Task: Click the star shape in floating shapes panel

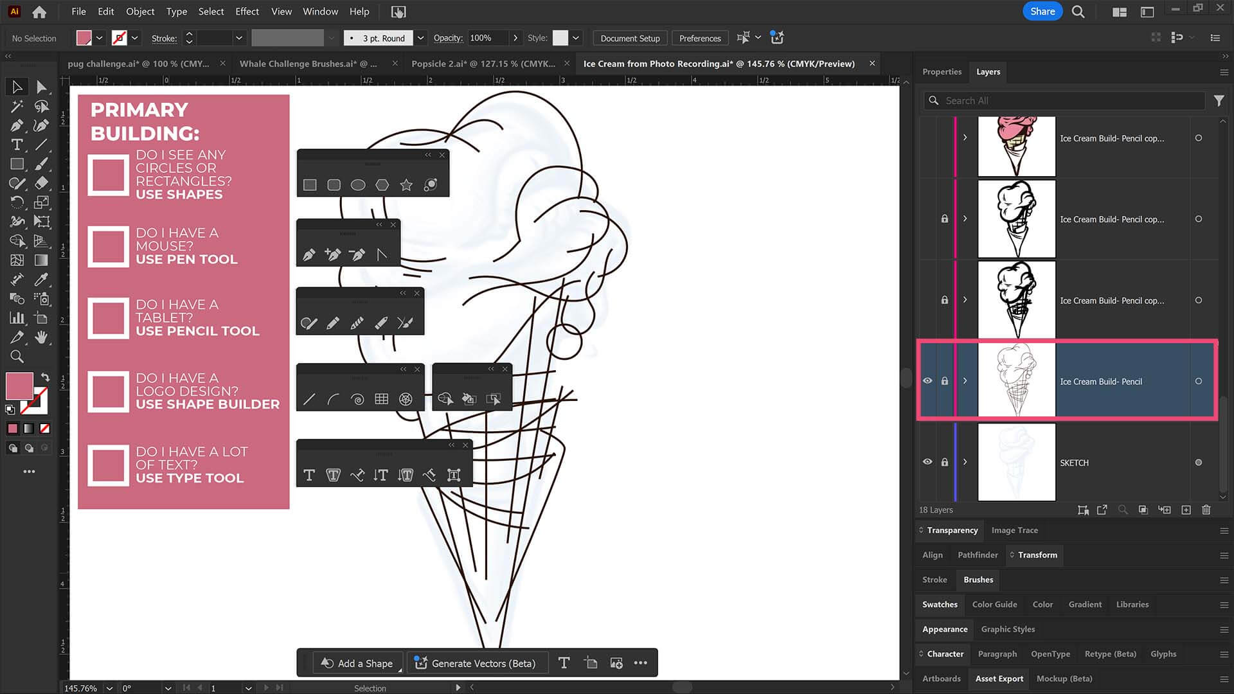Action: pos(406,185)
